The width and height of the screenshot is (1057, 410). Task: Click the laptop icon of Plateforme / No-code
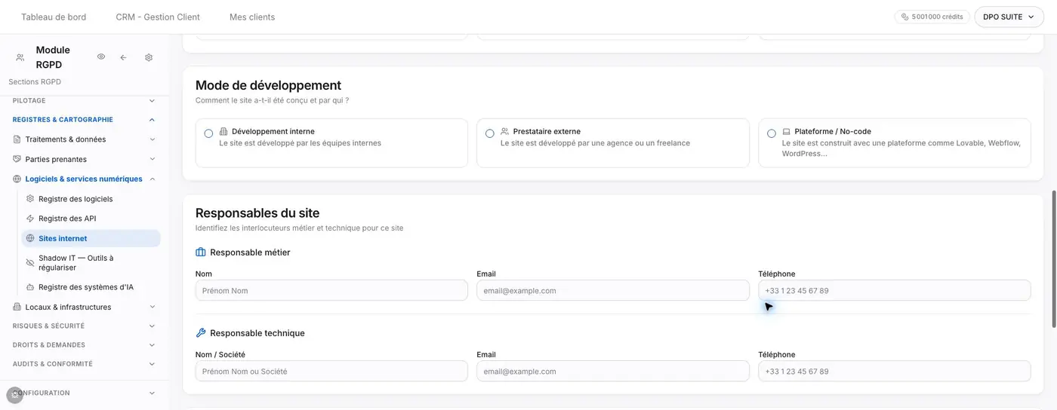(787, 131)
